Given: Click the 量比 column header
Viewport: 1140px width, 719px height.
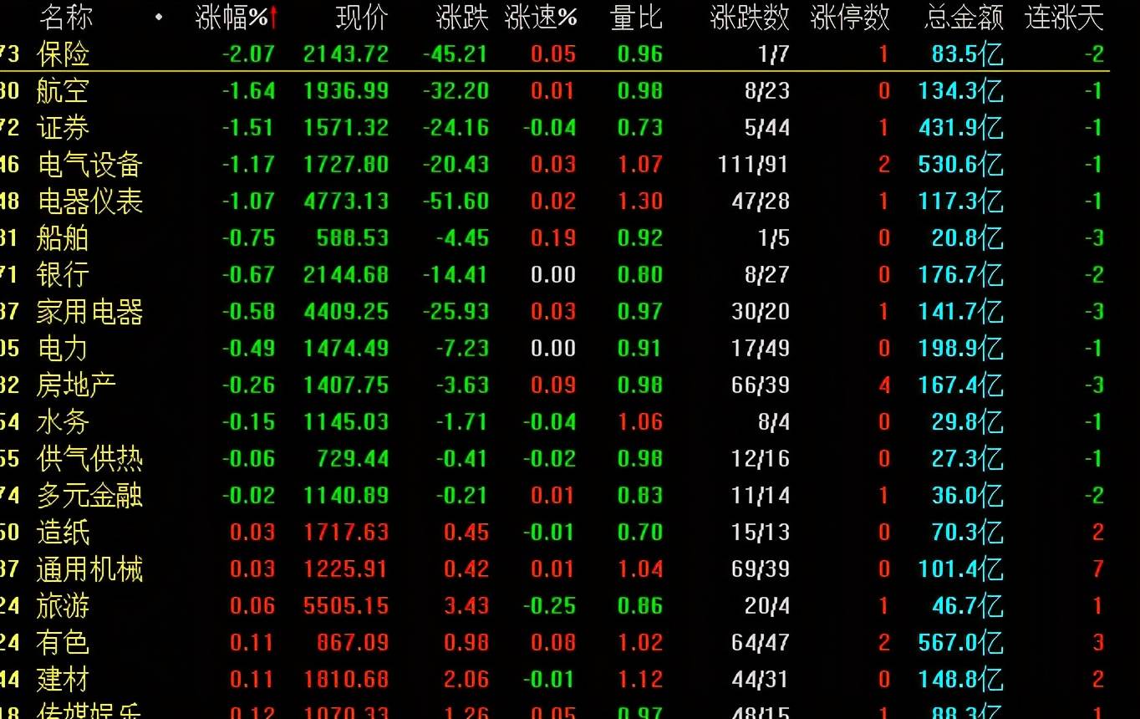Looking at the screenshot, I should [636, 18].
